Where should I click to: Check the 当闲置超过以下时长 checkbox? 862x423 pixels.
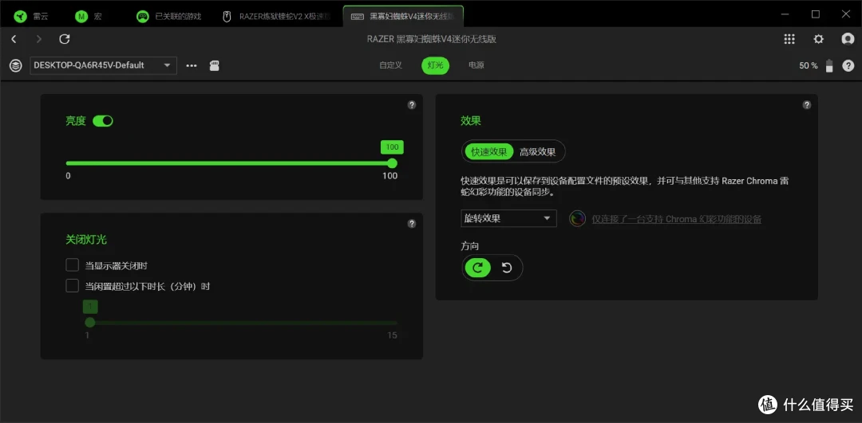pos(72,286)
